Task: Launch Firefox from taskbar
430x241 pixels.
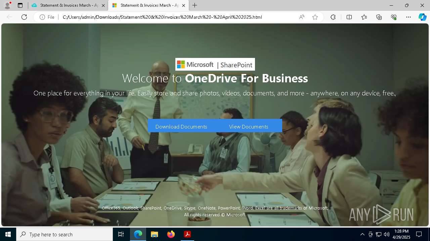Action: [171, 234]
